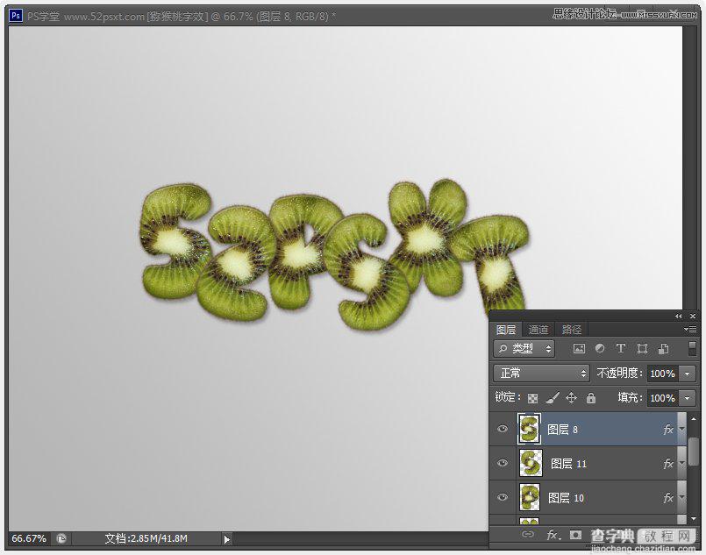Click the Photoshop Ps logo in title bar
Image resolution: width=706 pixels, height=555 pixels.
(16, 16)
